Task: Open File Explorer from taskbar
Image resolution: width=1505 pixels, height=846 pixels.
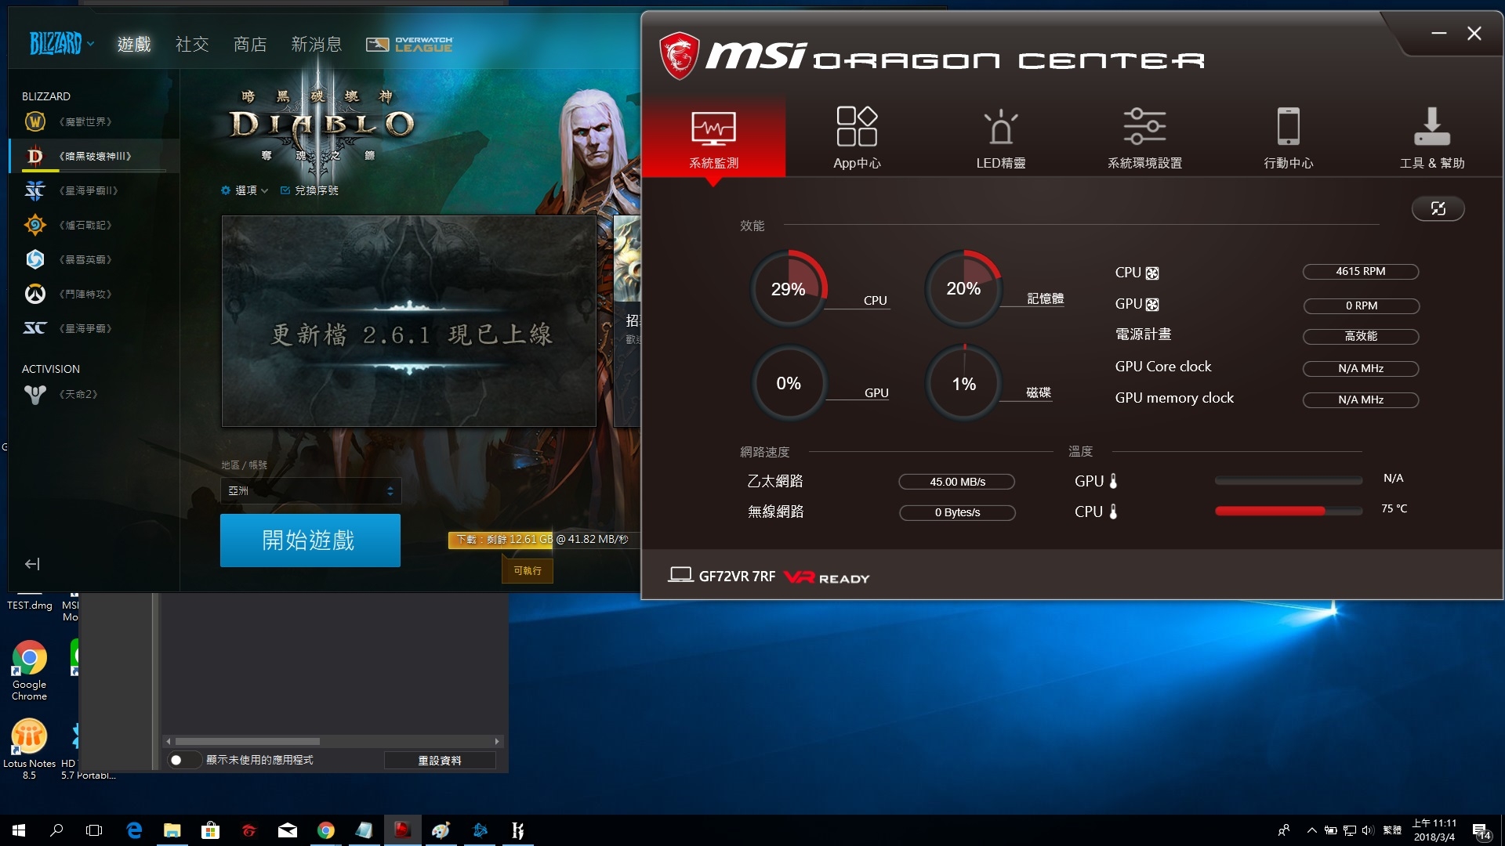Action: coord(172,830)
